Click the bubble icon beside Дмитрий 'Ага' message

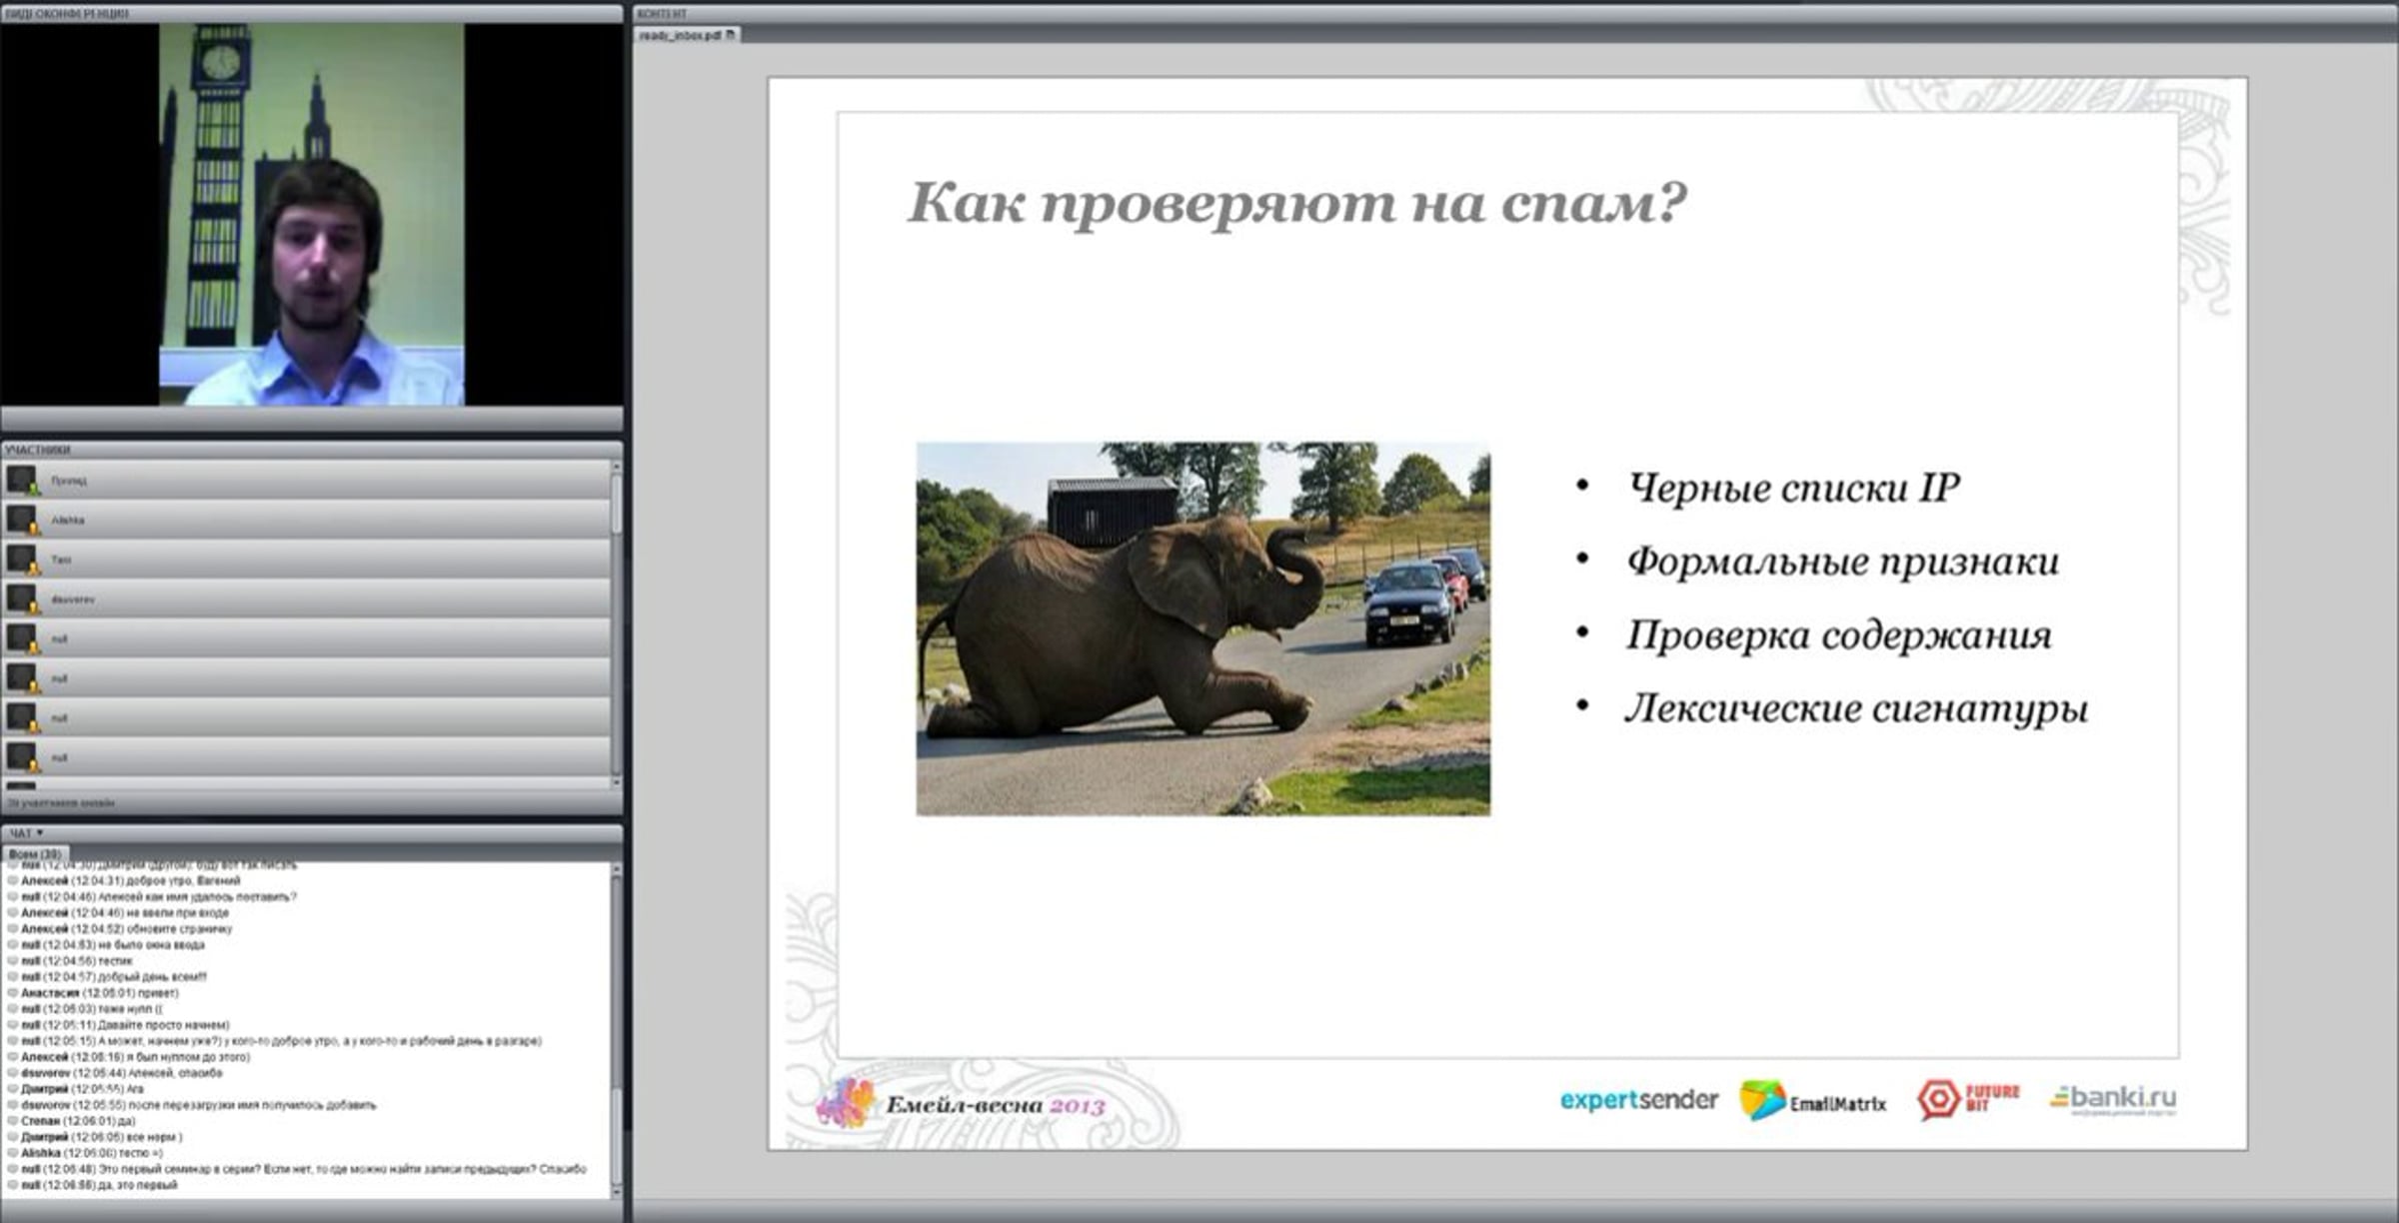point(13,1089)
